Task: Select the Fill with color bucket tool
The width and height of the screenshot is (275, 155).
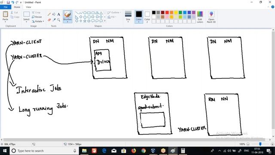Action: [54, 14]
